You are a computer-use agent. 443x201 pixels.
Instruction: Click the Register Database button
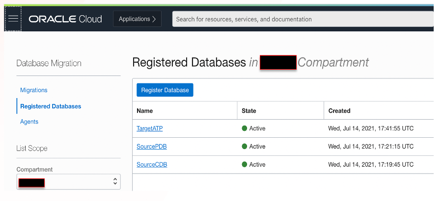pos(165,90)
